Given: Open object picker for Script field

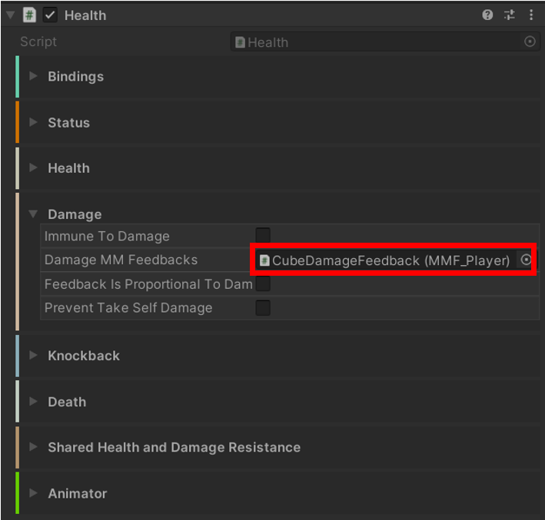Looking at the screenshot, I should coord(530,41).
